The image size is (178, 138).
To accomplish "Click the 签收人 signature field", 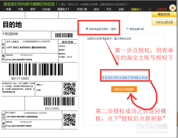I will [x=40, y=85].
